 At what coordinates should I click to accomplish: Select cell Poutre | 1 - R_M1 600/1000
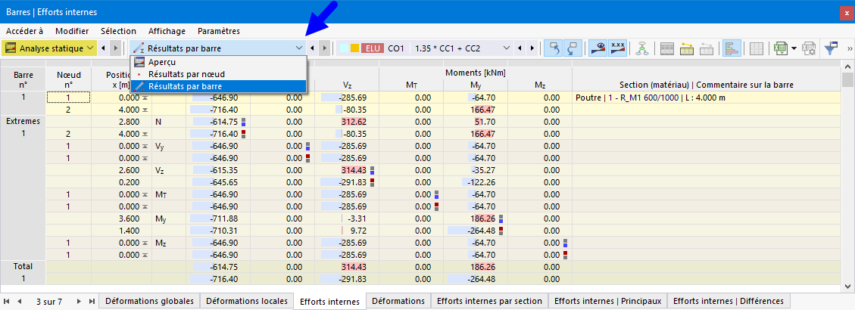707,98
